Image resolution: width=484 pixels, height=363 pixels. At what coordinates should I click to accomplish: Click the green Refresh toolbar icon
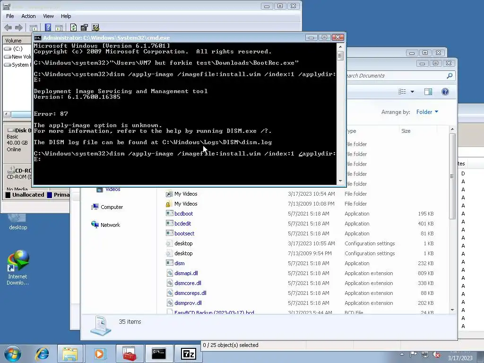[73, 27]
